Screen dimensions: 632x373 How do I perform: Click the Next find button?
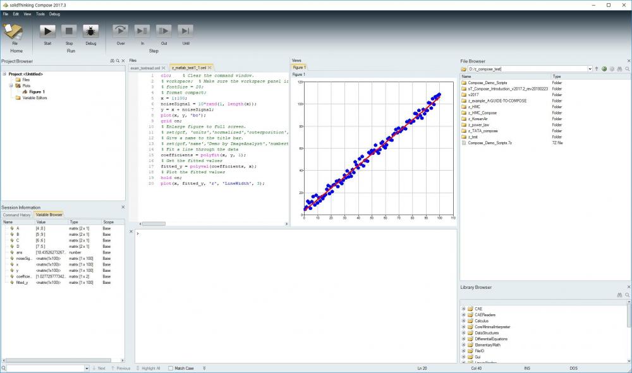(x=99, y=368)
